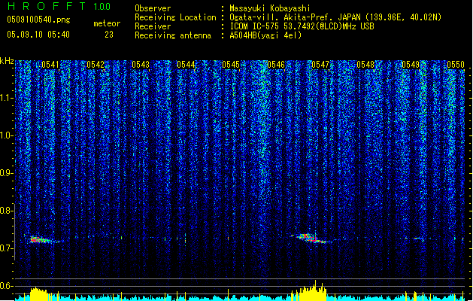Image resolution: width=473 pixels, height=301 pixels.
Task: Click the 0545 time marker
Action: pyautogui.click(x=231, y=65)
